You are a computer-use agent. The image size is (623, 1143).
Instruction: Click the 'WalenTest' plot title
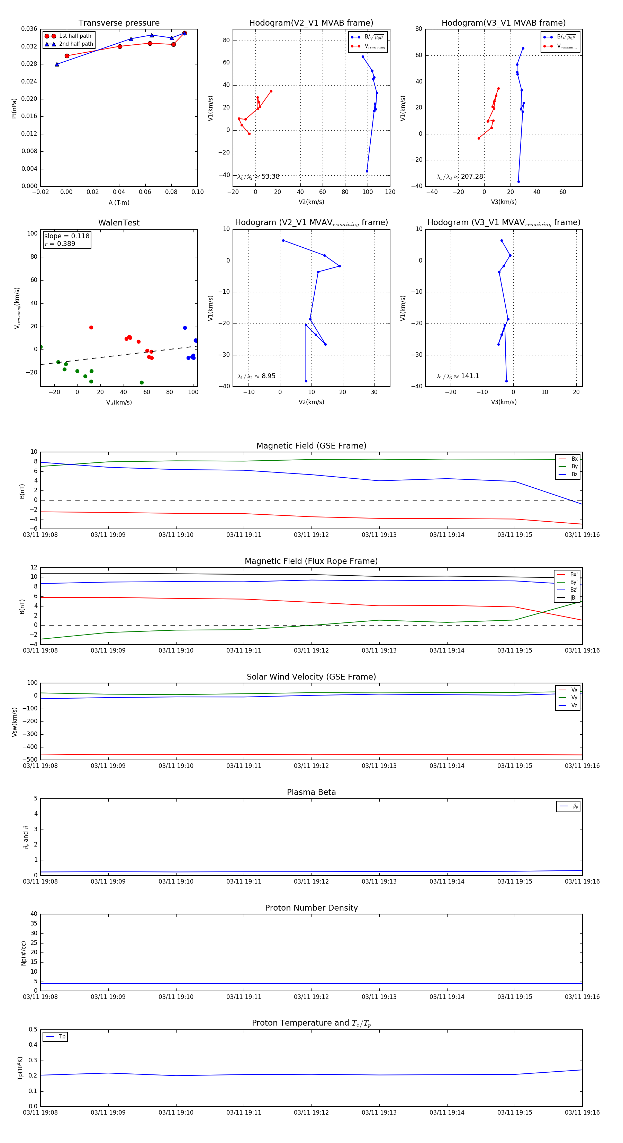click(x=119, y=223)
